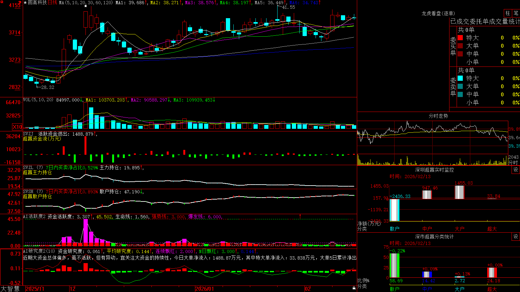The height and width of the screenshot is (292, 520).
Task: Click the 已成交委托单成交量统计 header
Action: pyautogui.click(x=485, y=21)
